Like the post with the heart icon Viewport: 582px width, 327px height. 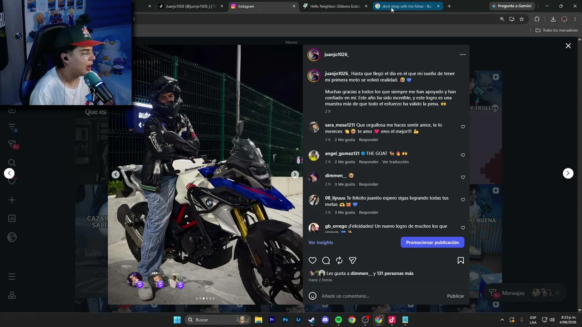click(x=312, y=260)
